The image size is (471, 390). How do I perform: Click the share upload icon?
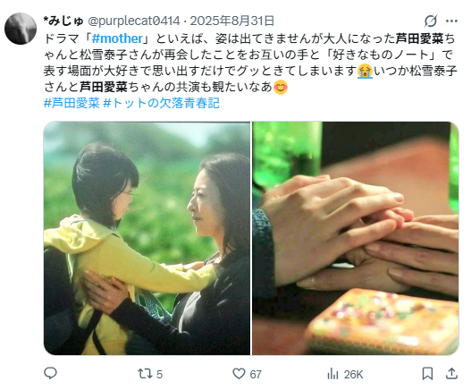(x=451, y=374)
